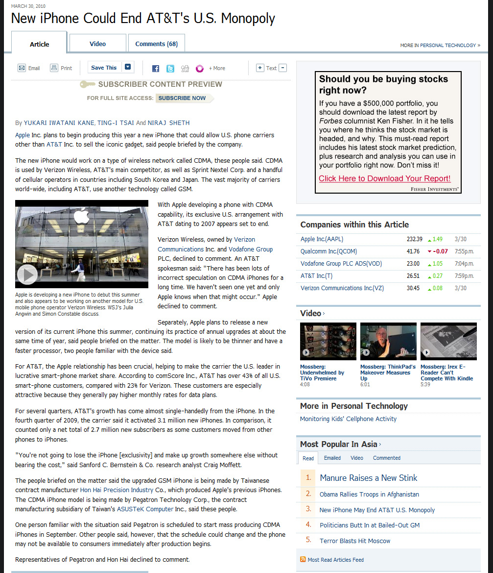
Task: Open the Click Here to Download Your Report link
Action: pos(384,178)
